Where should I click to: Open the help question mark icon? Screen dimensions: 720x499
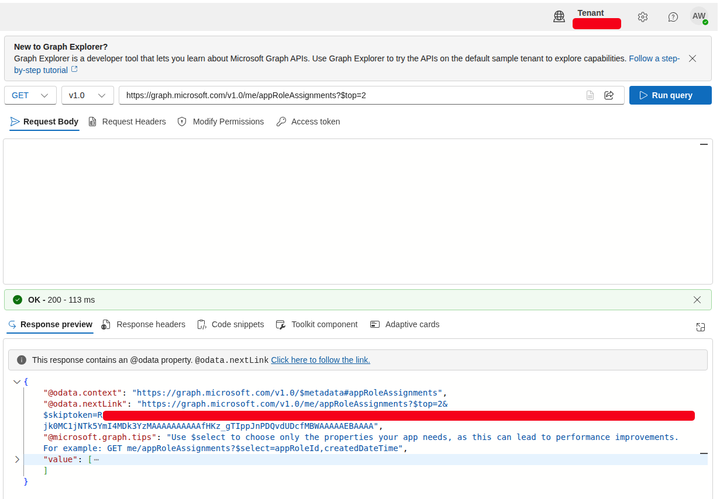(x=673, y=17)
